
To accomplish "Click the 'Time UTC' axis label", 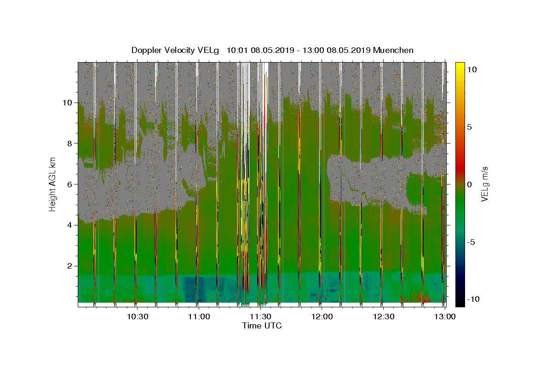I will pos(262,326).
